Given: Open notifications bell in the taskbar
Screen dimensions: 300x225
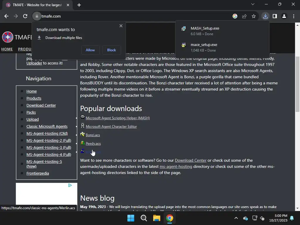Looking at the screenshot, I should (x=292, y=218).
